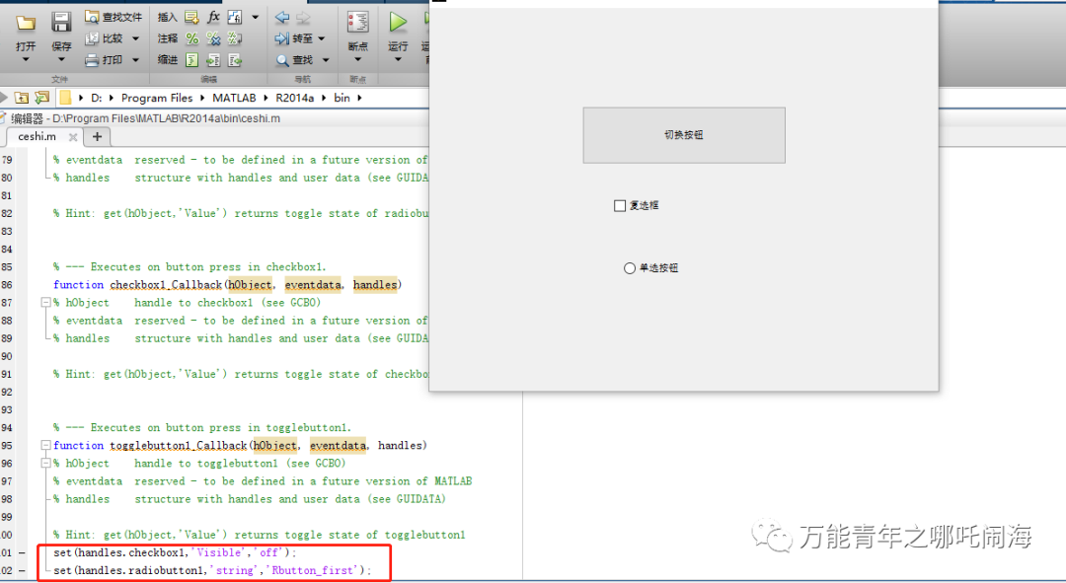Click the breakpoint dash at line 101
The width and height of the screenshot is (1066, 583).
point(23,552)
